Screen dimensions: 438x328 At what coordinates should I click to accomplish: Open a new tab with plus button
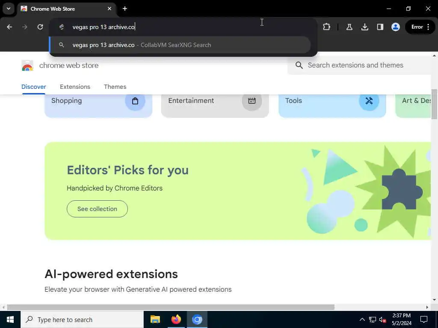click(125, 9)
